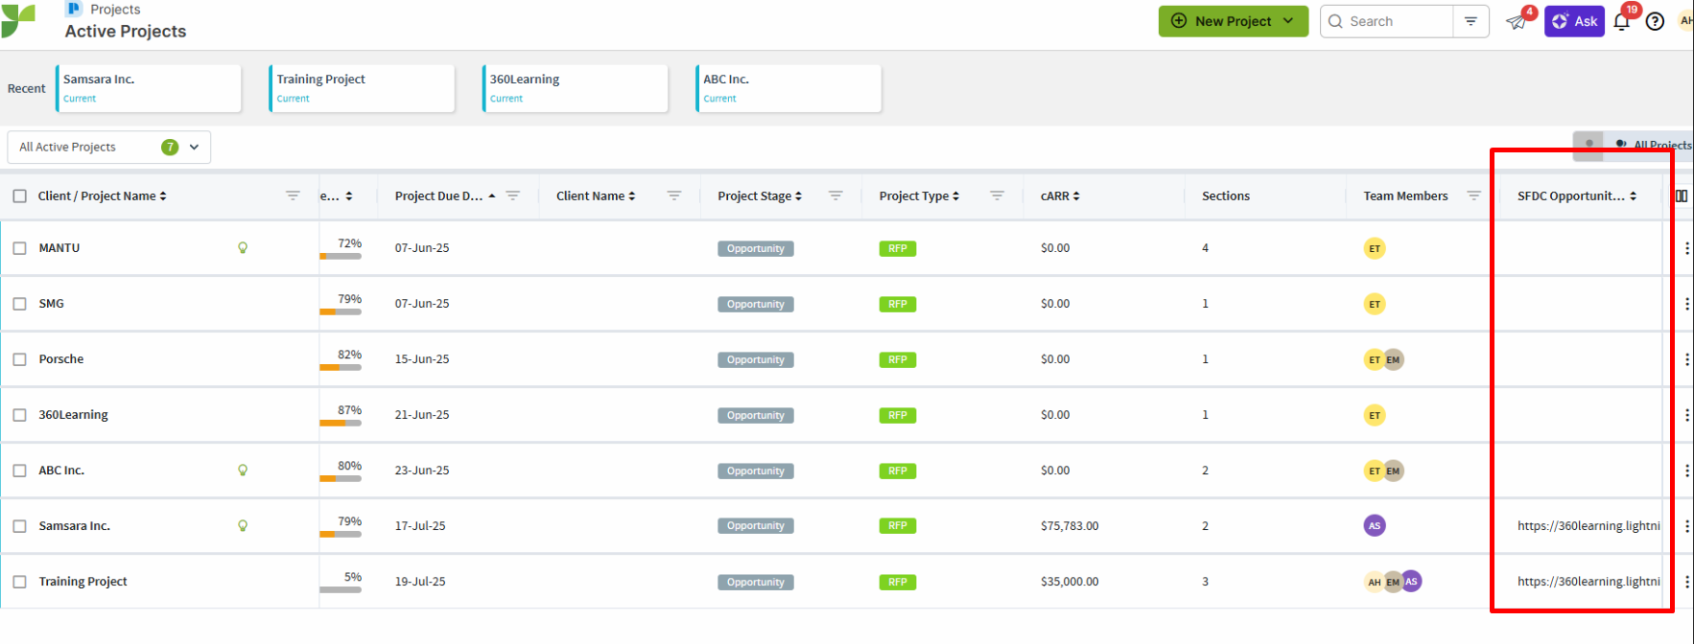Open filter for Client / Project Name column
This screenshot has height=644, width=1694.
tap(293, 195)
